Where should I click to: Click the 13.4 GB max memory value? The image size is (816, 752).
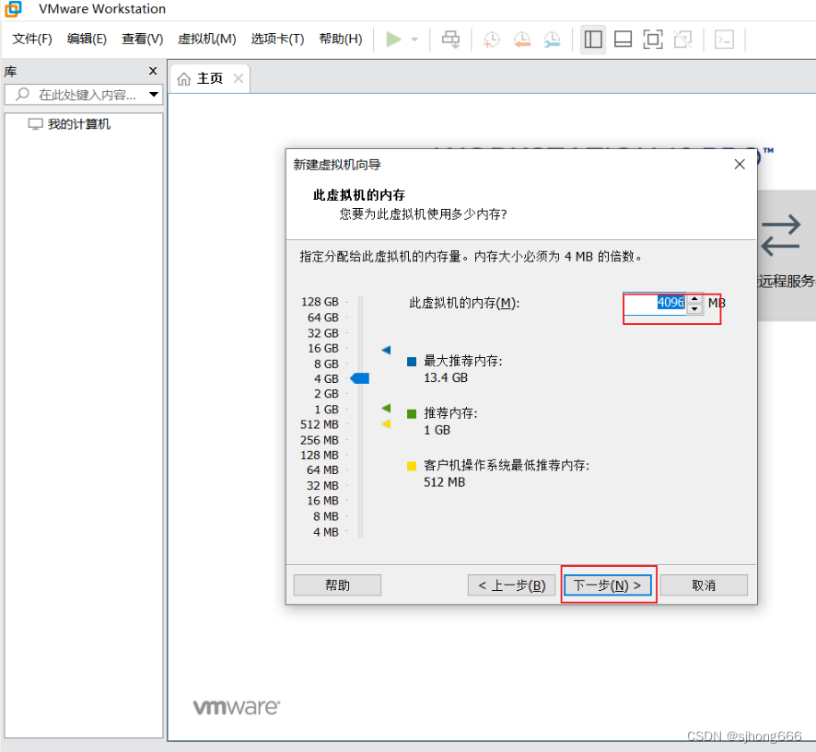pos(446,377)
